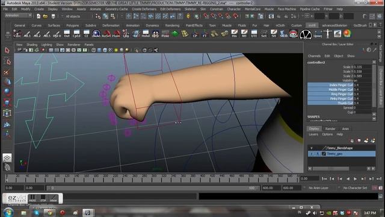Switch to the Render layer tab
This screenshot has width=385, height=217.
330,128
